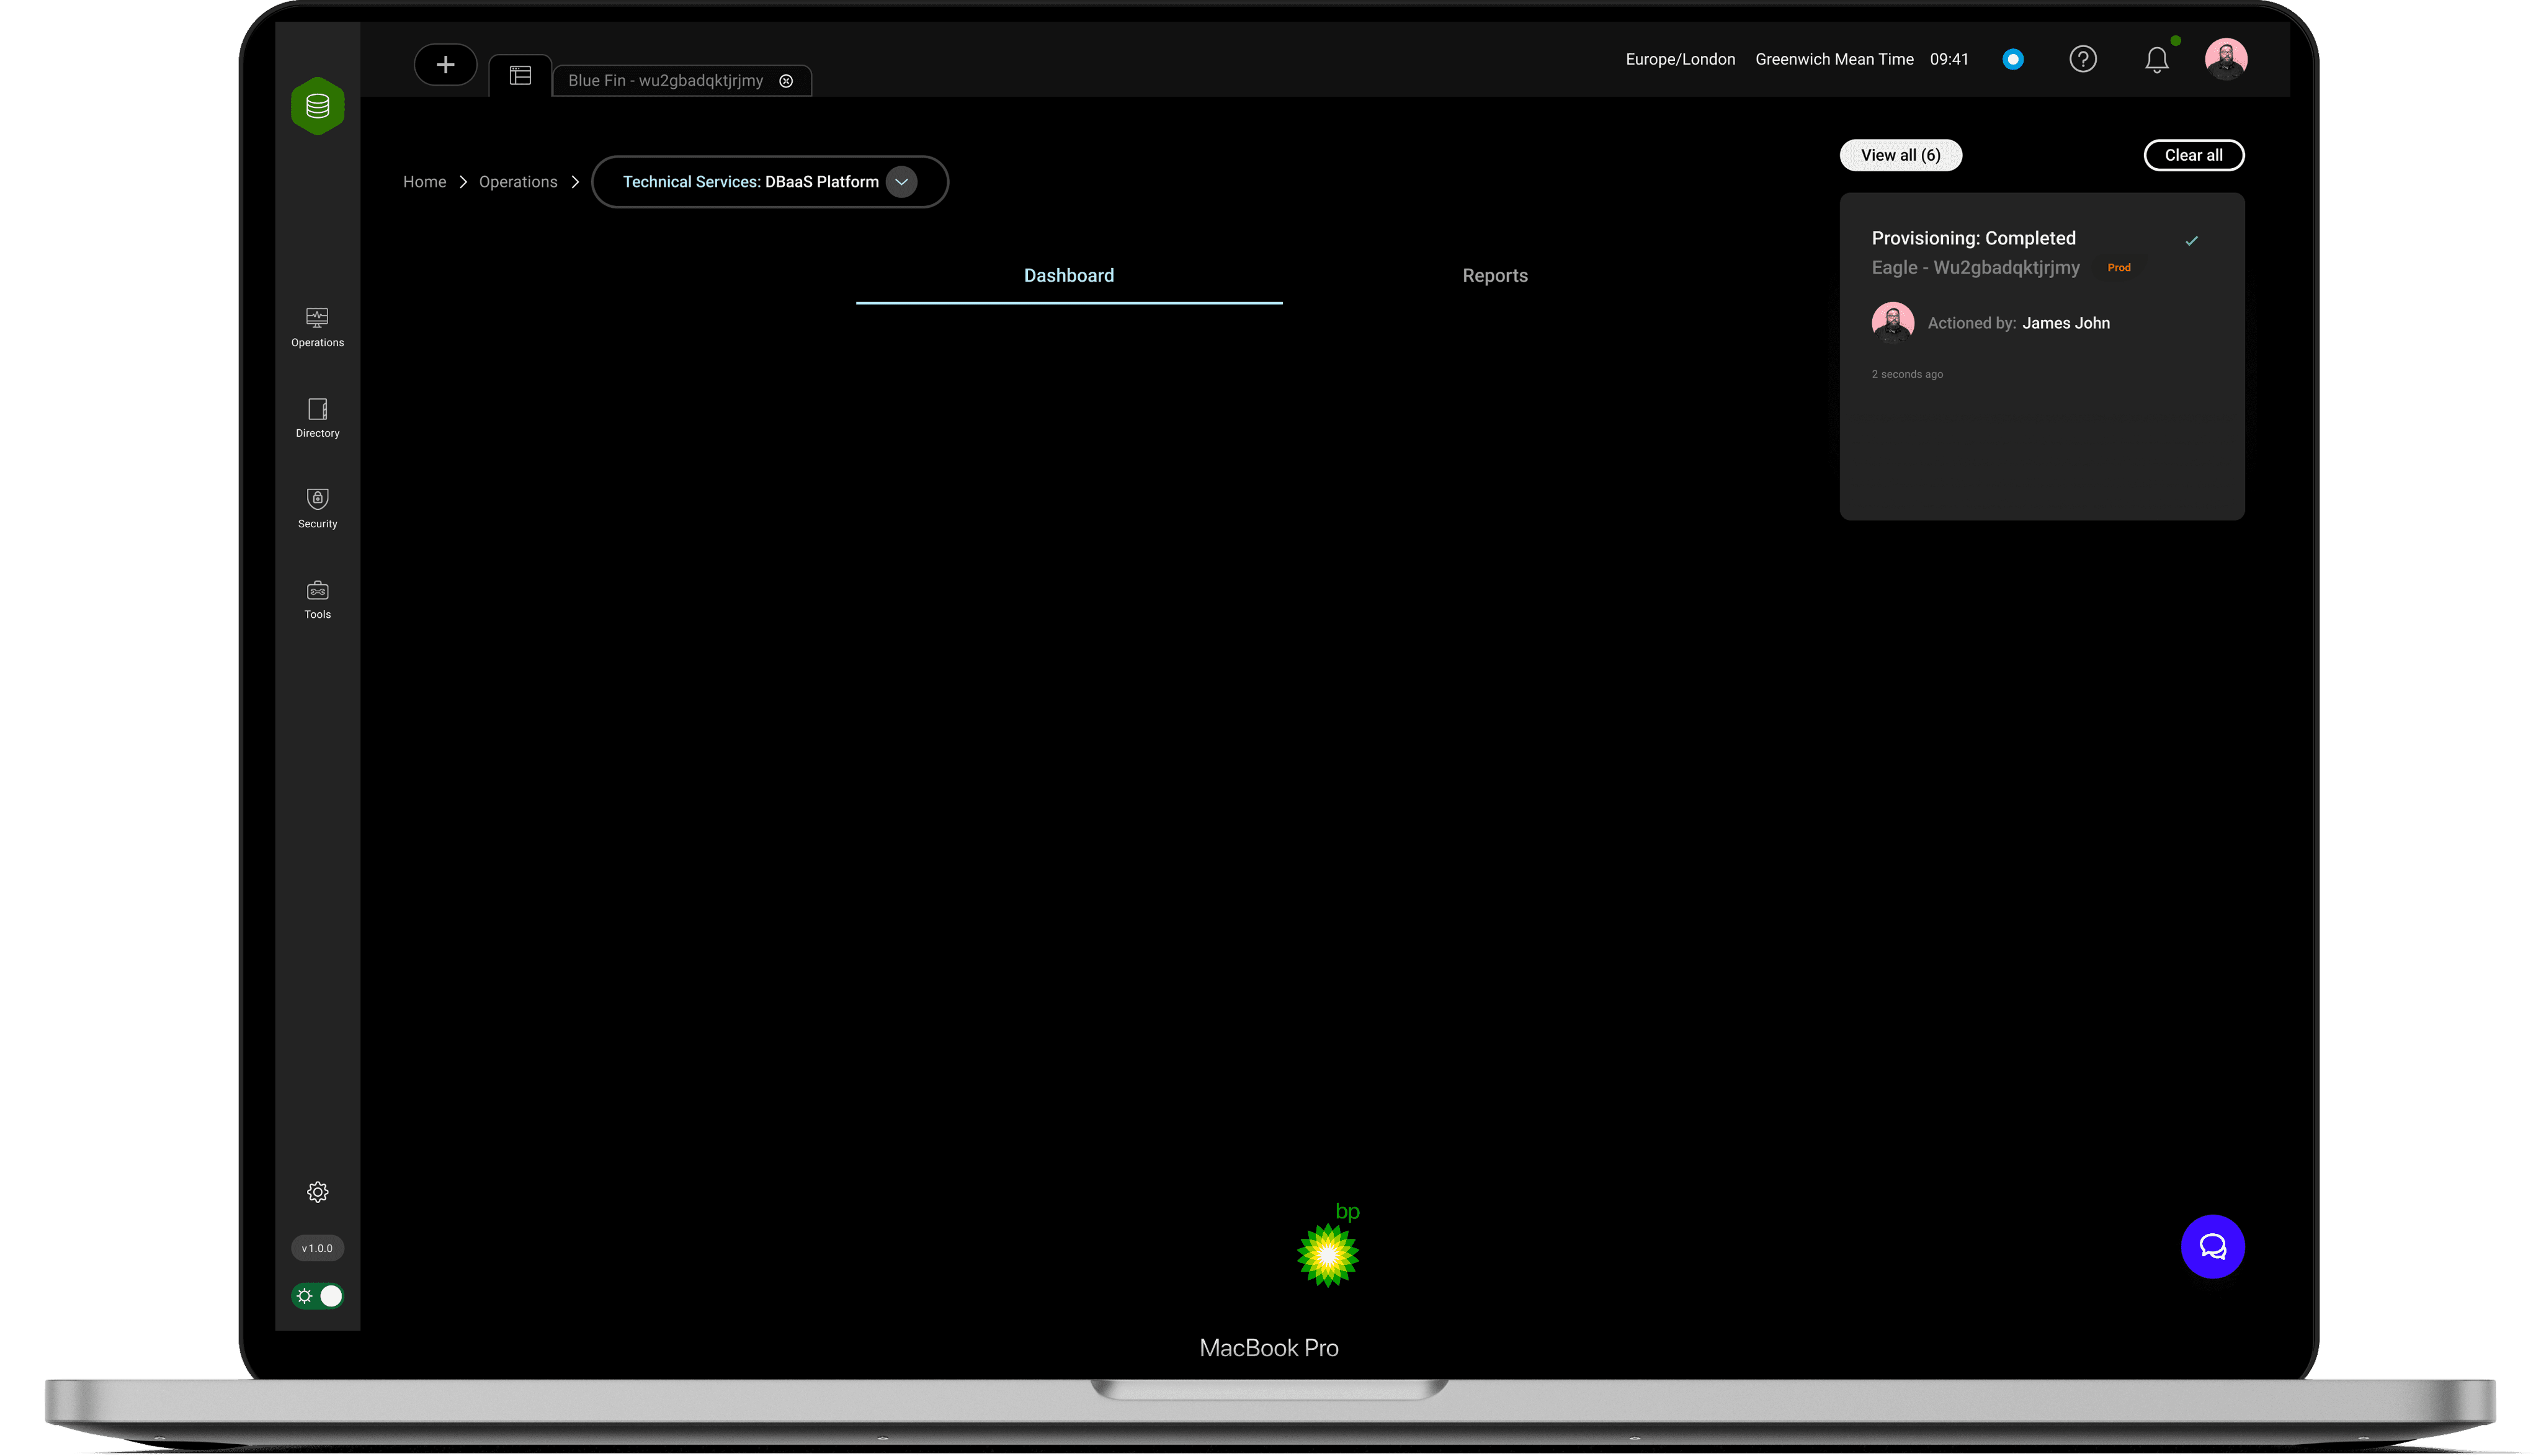This screenshot has height=1456, width=2541.
Task: Click the user profile avatar
Action: click(x=2225, y=59)
